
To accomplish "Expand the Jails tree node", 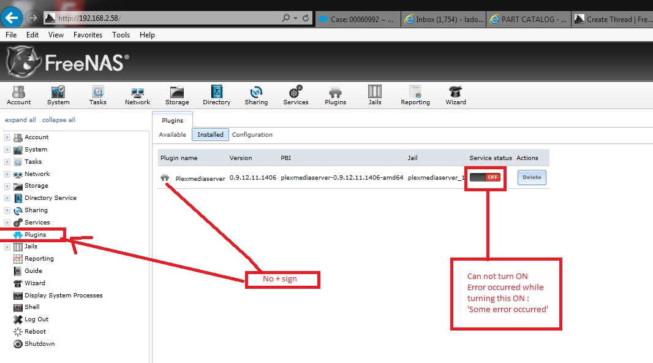I will pos(7,246).
